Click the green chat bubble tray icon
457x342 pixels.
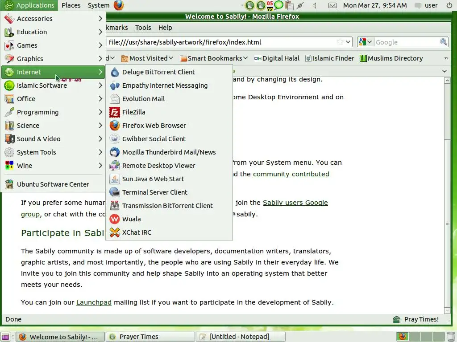click(279, 5)
